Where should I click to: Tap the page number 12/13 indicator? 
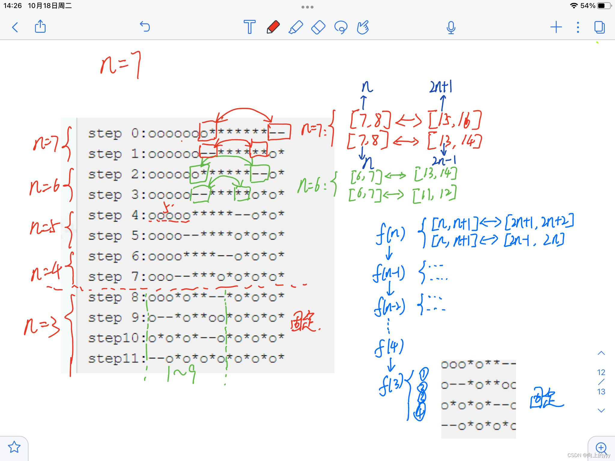click(x=601, y=382)
